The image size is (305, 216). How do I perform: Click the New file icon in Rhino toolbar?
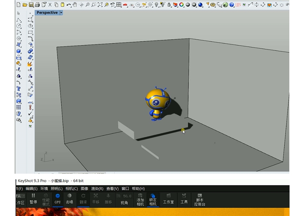tap(18, 4)
